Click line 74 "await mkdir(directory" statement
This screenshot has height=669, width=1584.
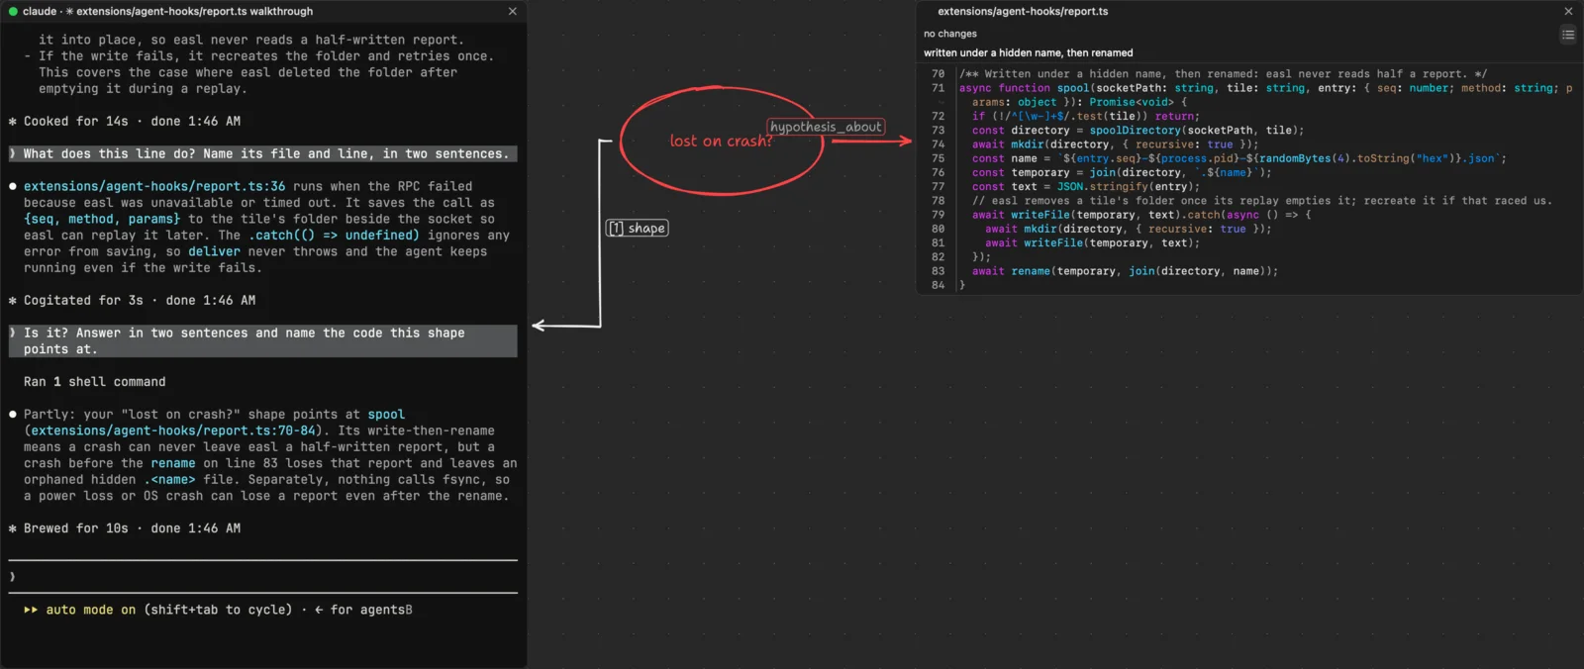click(x=1115, y=144)
